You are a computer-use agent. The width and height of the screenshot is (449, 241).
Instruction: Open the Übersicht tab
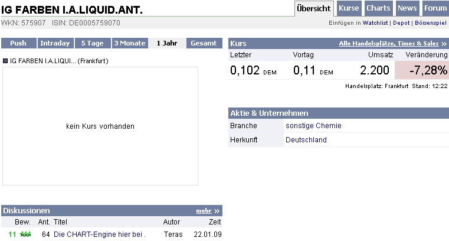(313, 8)
